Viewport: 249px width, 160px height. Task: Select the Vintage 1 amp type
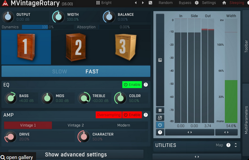tap(28, 125)
